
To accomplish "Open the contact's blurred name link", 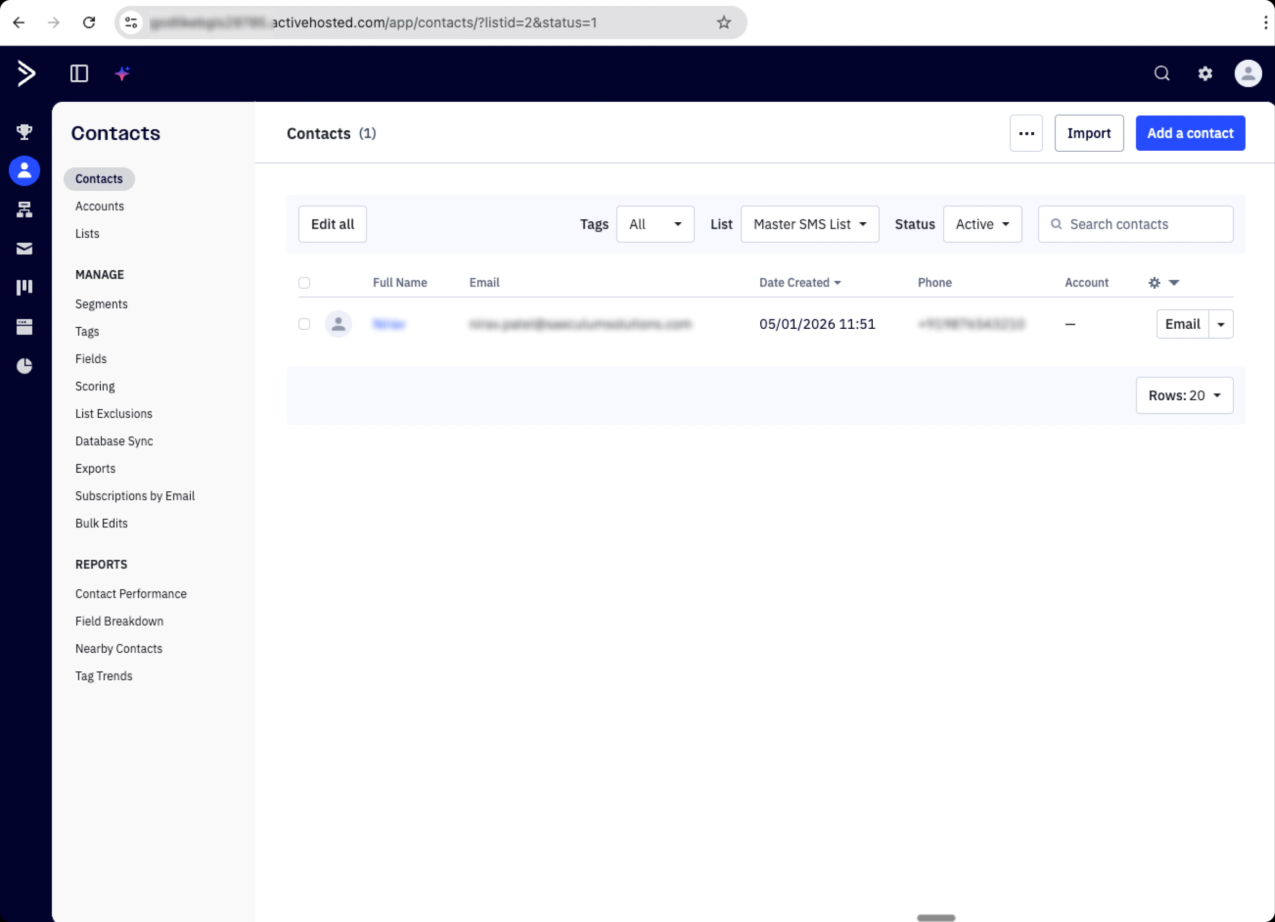I will pos(389,324).
